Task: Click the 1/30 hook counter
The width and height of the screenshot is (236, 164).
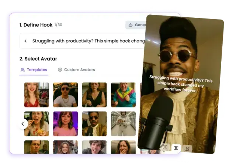Action: [58, 25]
